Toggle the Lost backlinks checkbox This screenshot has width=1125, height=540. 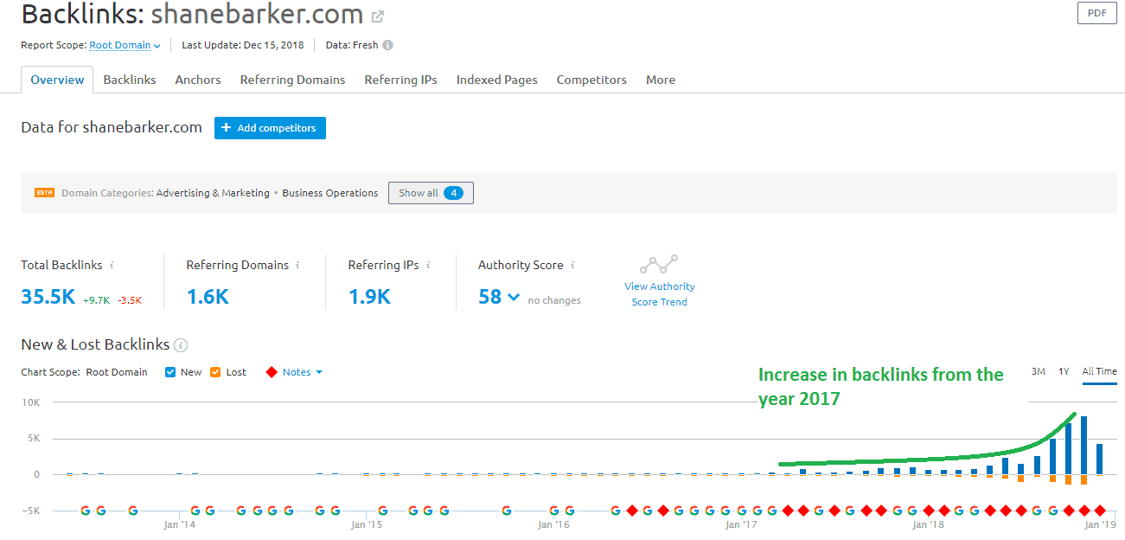click(x=215, y=372)
